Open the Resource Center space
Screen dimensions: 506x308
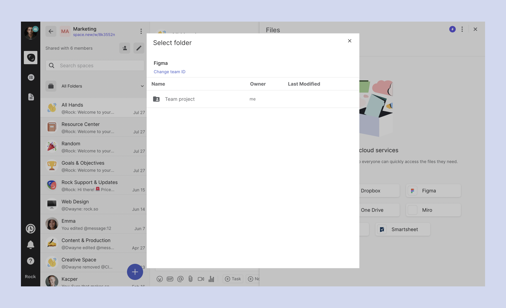click(93, 127)
